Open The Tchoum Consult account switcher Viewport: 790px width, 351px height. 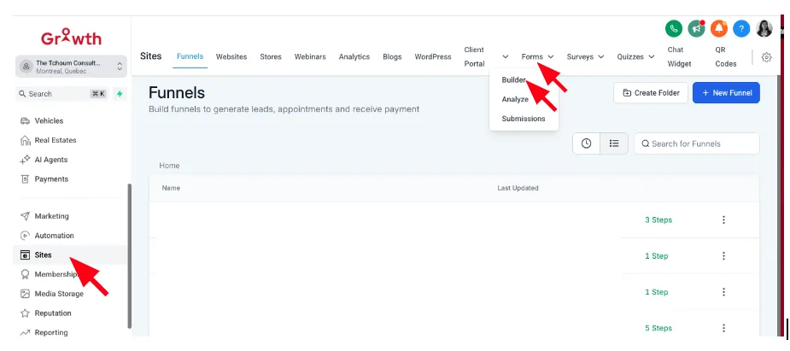[71, 67]
